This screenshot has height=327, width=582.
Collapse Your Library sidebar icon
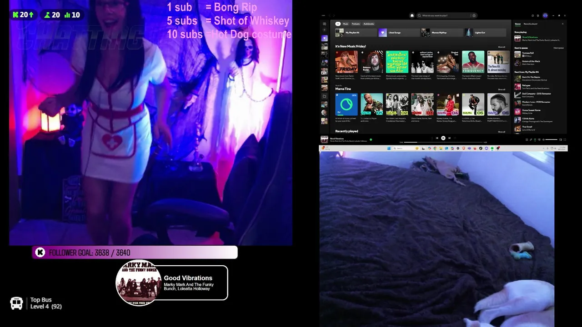[324, 24]
